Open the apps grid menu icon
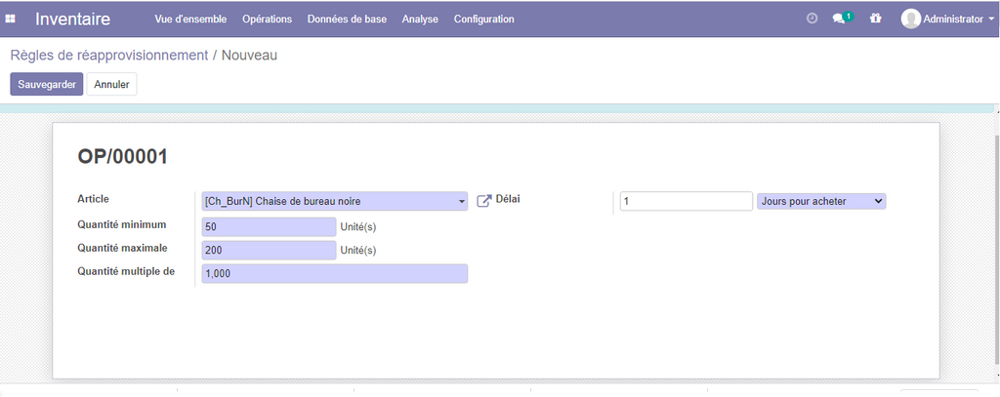The image size is (1000, 397). click(11, 19)
